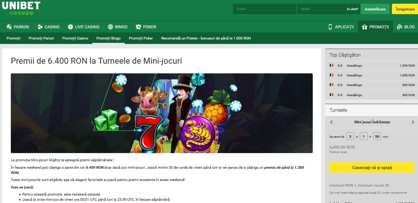Open the BLOG menu item
Viewport: 418px width, 203px height.
coord(406,27)
